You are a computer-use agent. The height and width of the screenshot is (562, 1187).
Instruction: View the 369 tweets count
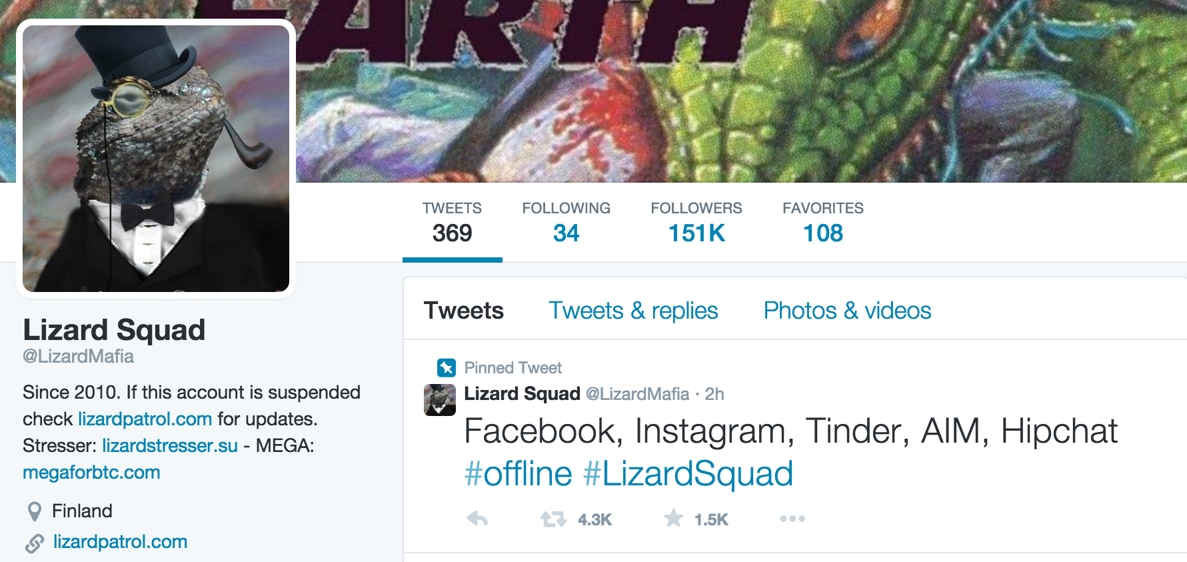(452, 223)
